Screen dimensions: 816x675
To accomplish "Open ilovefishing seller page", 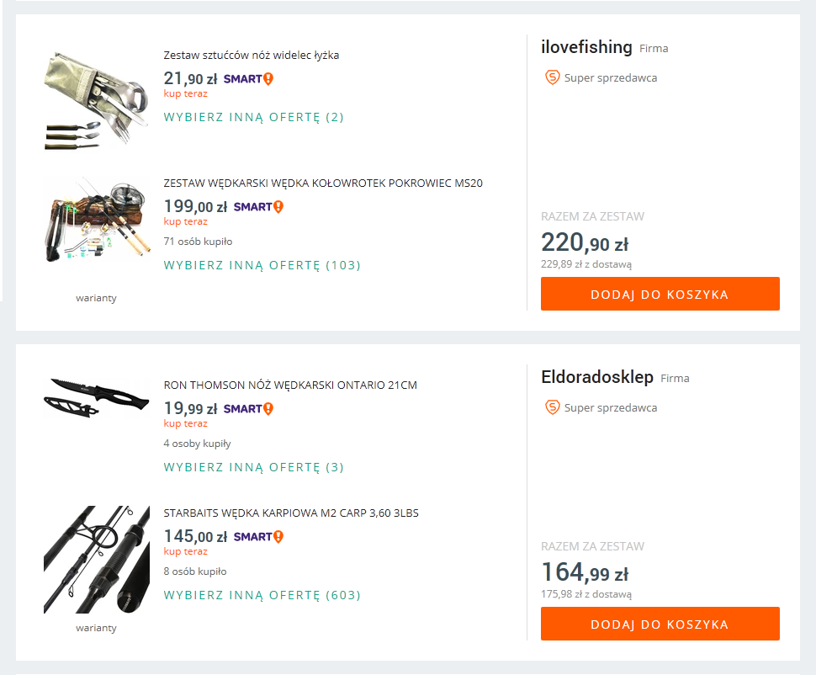I will click(586, 48).
